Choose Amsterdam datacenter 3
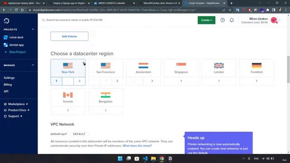 pyautogui.click(x=152, y=81)
